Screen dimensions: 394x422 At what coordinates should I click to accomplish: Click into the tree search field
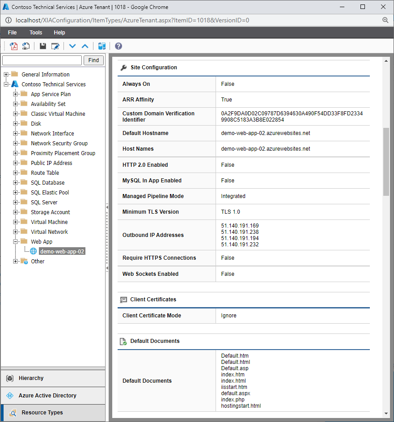point(42,60)
